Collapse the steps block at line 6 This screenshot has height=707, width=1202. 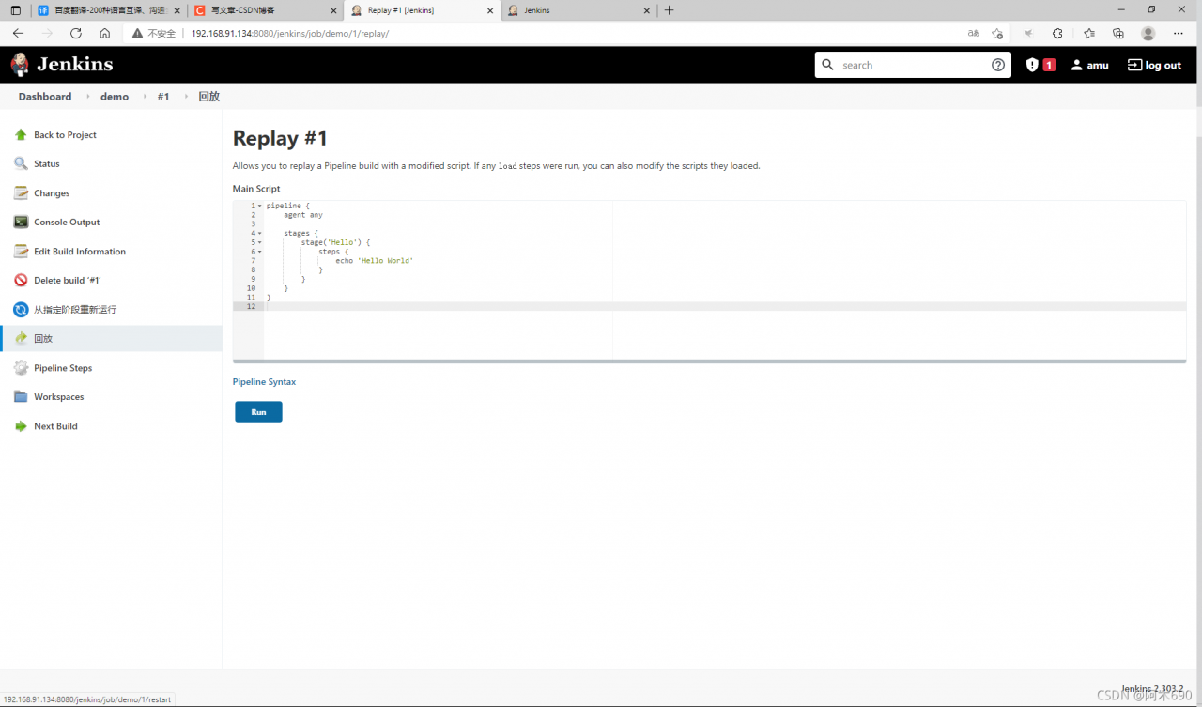pos(260,252)
